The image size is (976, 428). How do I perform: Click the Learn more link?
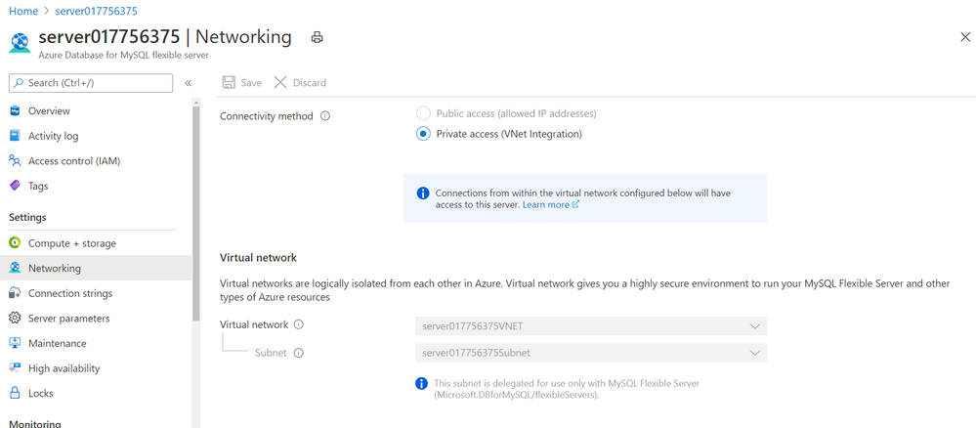click(x=545, y=204)
